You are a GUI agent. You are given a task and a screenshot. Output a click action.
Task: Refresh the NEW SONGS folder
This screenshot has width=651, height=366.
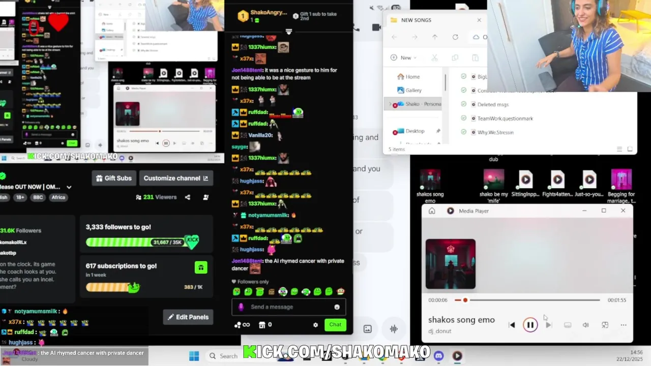coord(455,37)
